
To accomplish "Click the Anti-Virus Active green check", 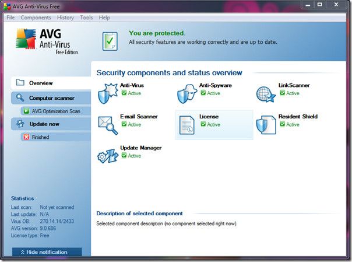I will pos(124,93).
